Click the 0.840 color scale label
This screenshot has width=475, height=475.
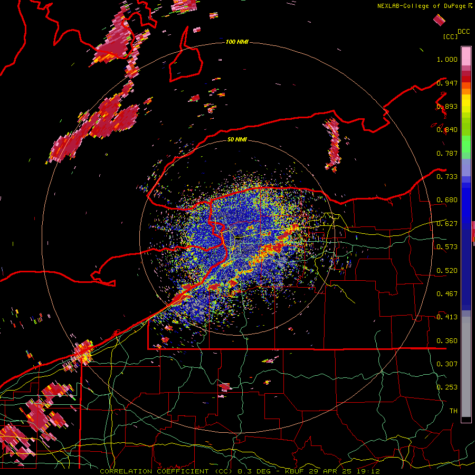447,130
